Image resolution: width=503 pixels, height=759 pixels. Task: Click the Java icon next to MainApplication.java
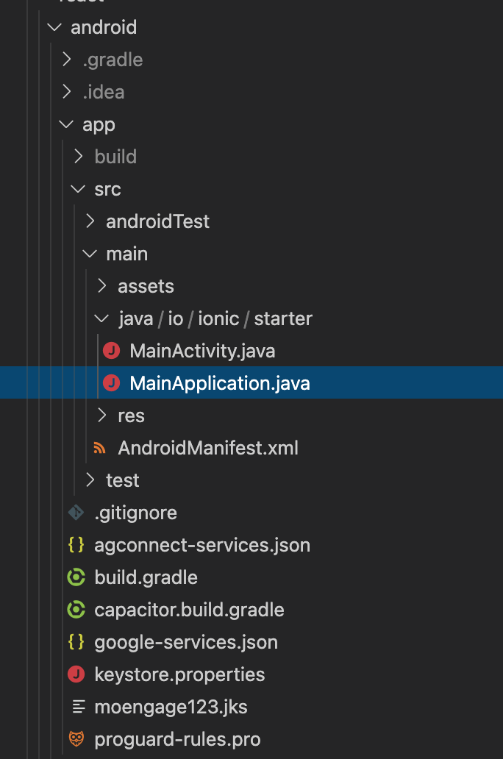click(111, 382)
